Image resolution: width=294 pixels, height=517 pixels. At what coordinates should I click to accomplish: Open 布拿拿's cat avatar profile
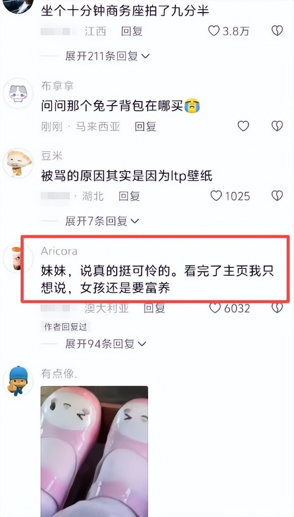click(x=18, y=93)
